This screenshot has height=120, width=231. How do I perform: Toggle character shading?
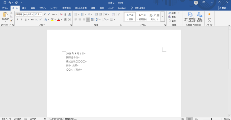tap(65, 19)
